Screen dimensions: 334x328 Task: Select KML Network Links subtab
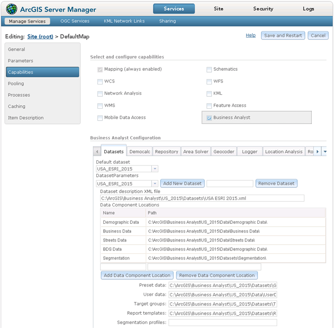124,21
